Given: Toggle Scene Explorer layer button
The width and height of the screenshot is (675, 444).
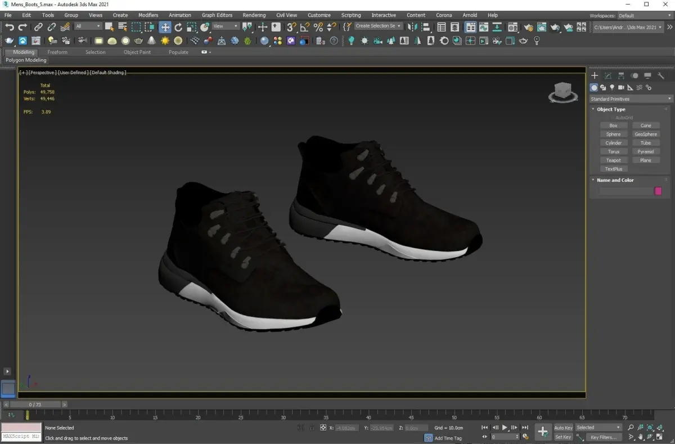Looking at the screenshot, I should [454, 27].
